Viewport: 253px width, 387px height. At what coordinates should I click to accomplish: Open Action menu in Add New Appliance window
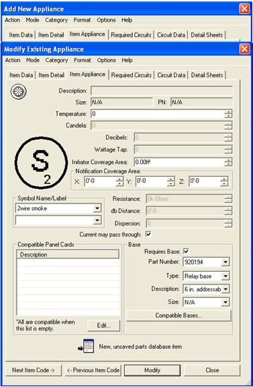[12, 20]
